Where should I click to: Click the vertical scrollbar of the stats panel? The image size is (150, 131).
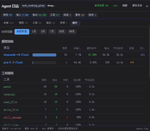coord(149,52)
